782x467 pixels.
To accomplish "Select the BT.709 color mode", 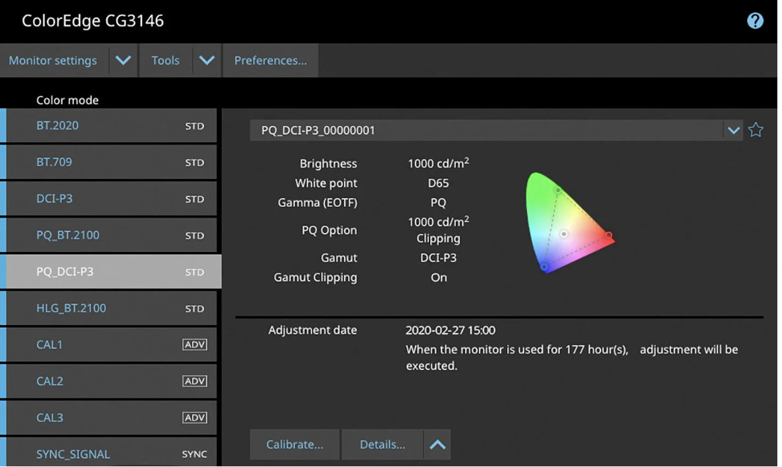I will pos(112,162).
